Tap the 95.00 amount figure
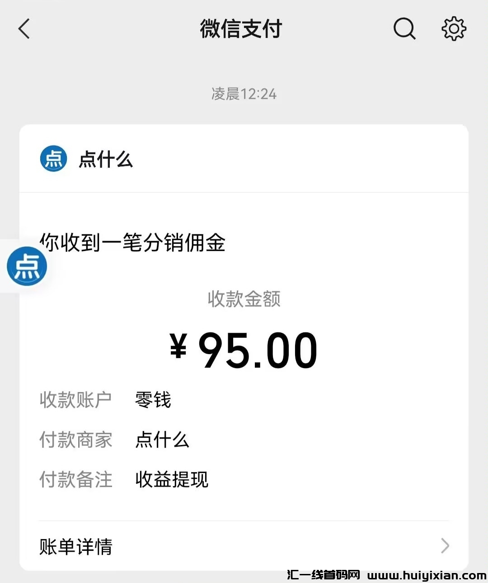 [x=258, y=351]
